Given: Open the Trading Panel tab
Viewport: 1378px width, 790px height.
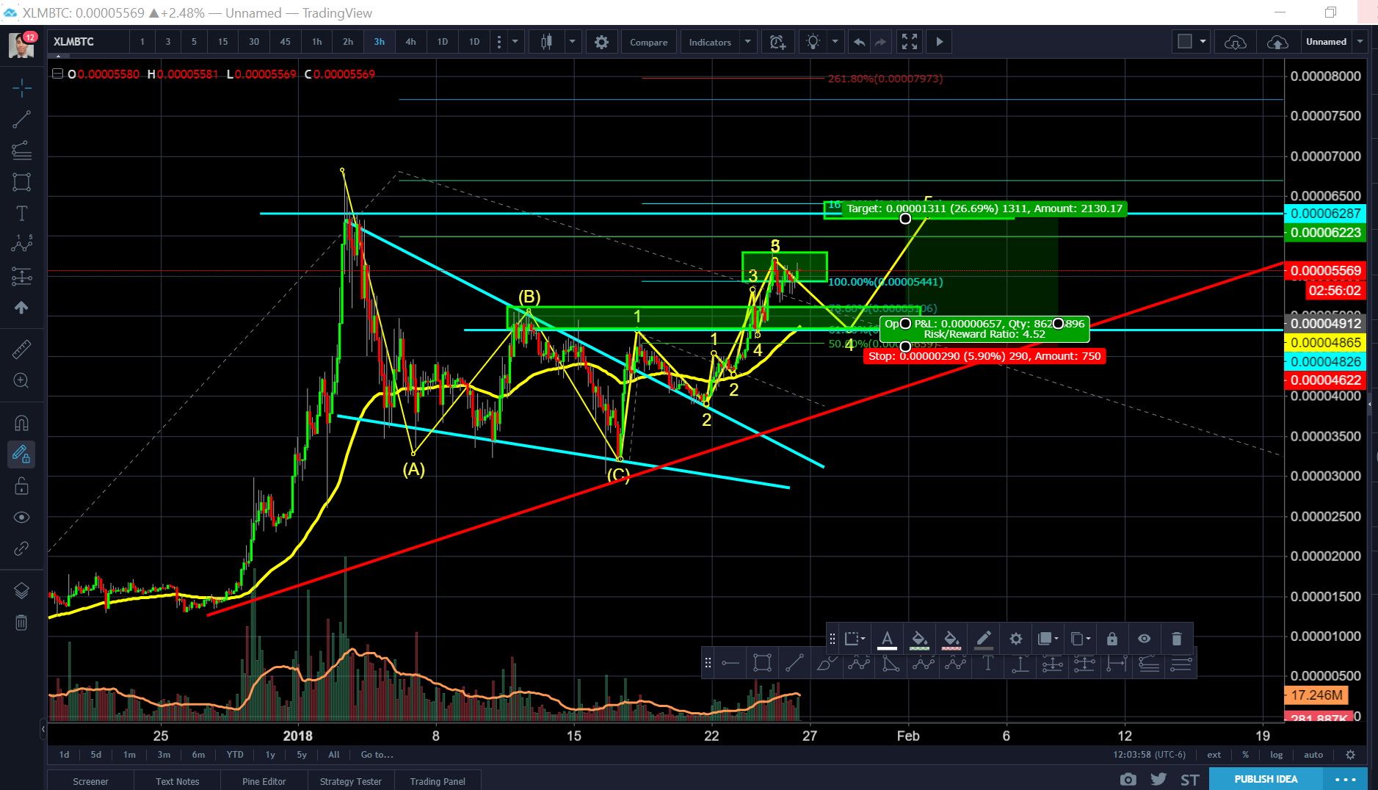Looking at the screenshot, I should 438,781.
